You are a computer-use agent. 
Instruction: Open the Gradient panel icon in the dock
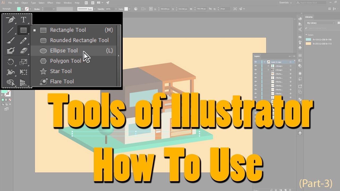(300, 60)
